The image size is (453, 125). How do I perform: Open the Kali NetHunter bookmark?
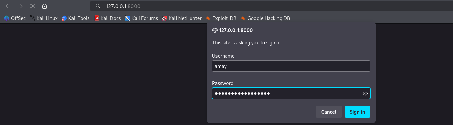(x=182, y=18)
